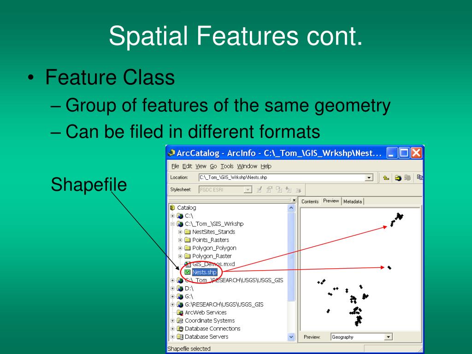Click the Connect To Folder icon

point(398,178)
